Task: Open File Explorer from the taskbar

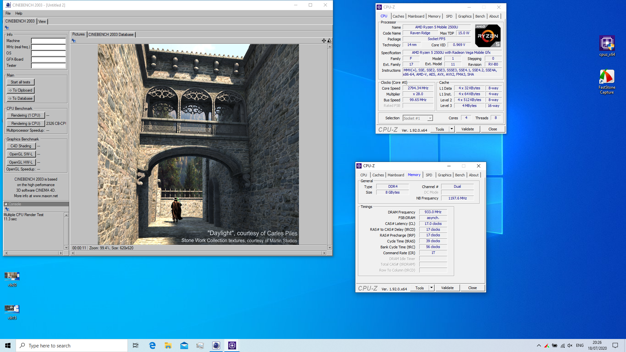Action: point(168,345)
